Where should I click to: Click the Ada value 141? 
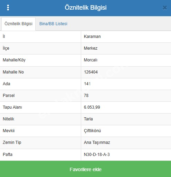(87, 84)
